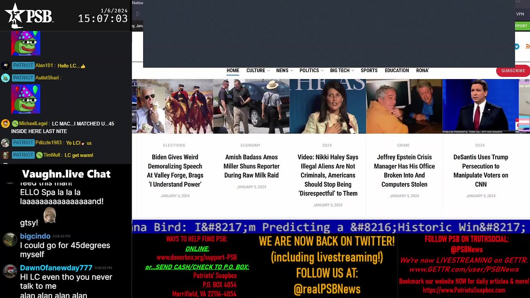530x298 pixels.
Task: Click PATRIOT badge beside AutistShari
Action: coord(23,77)
